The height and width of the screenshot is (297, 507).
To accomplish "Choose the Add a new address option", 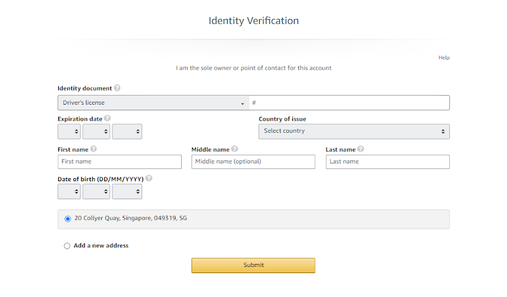I will click(x=67, y=246).
